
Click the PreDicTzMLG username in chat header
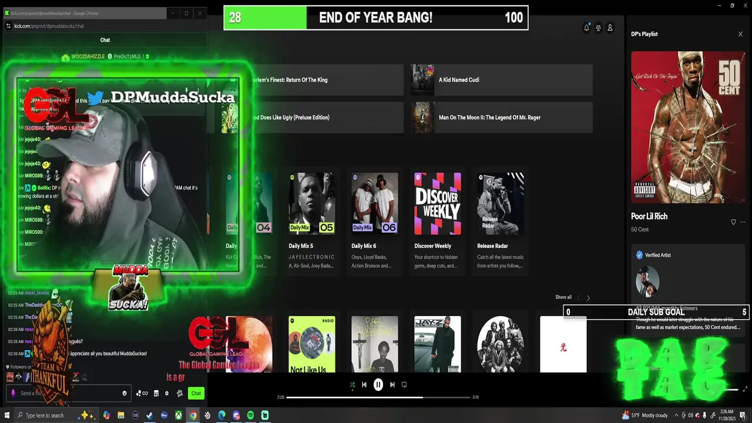[x=128, y=56]
